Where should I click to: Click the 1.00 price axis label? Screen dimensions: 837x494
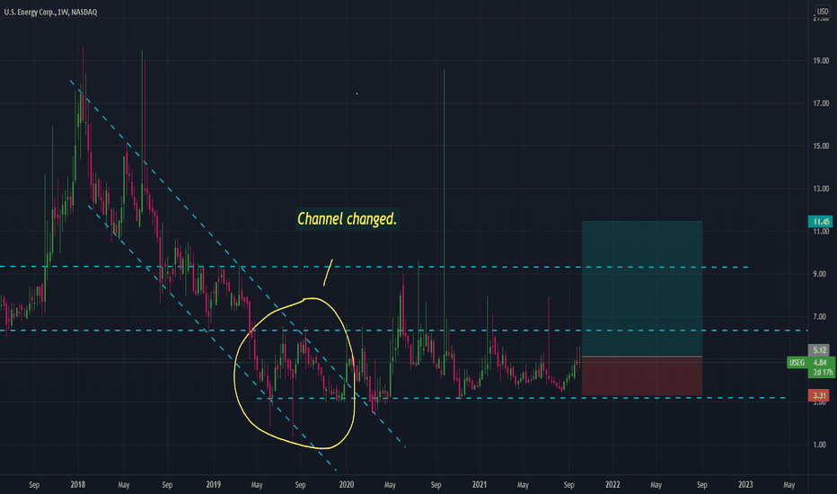pyautogui.click(x=819, y=445)
